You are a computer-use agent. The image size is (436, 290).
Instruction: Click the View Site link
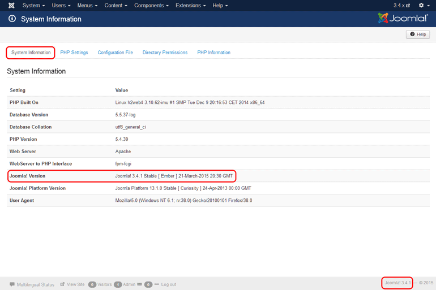(x=76, y=284)
